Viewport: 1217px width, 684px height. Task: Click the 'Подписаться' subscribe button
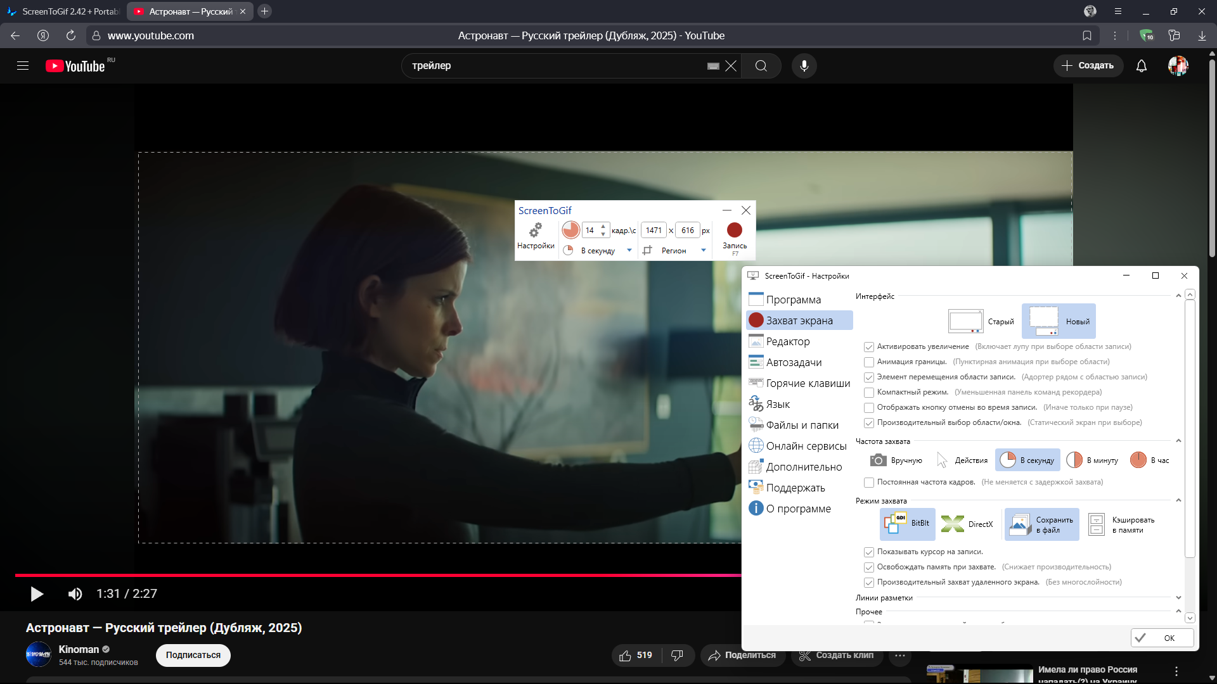point(193,655)
